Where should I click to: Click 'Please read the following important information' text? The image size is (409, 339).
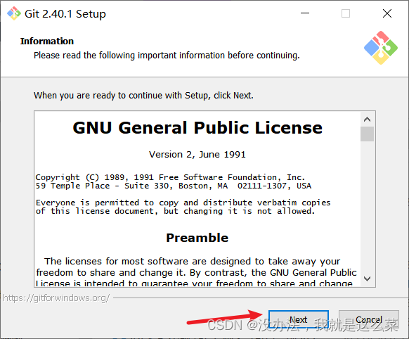point(167,56)
